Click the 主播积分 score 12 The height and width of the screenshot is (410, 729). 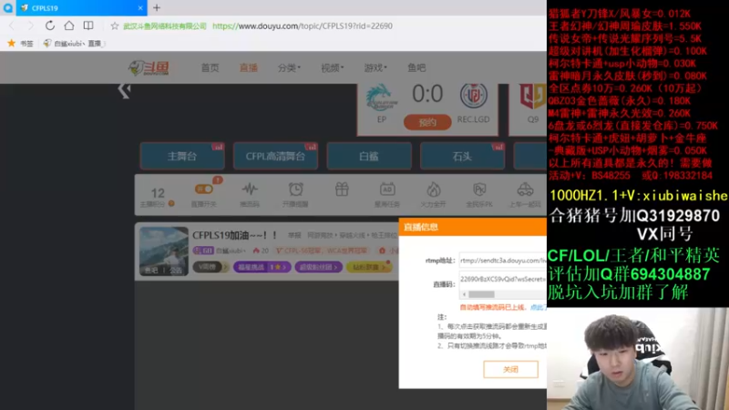coord(158,193)
